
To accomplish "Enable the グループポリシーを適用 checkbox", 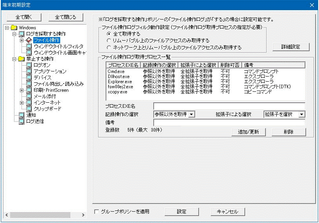I will 97,212.
